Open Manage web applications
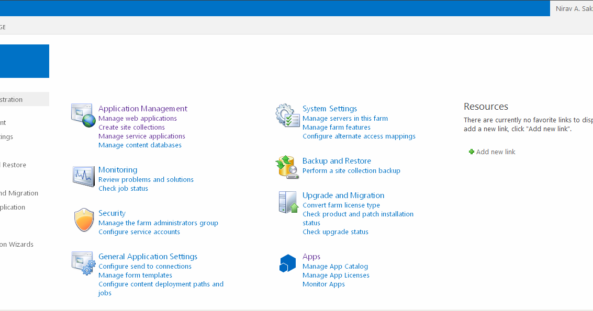 [137, 118]
